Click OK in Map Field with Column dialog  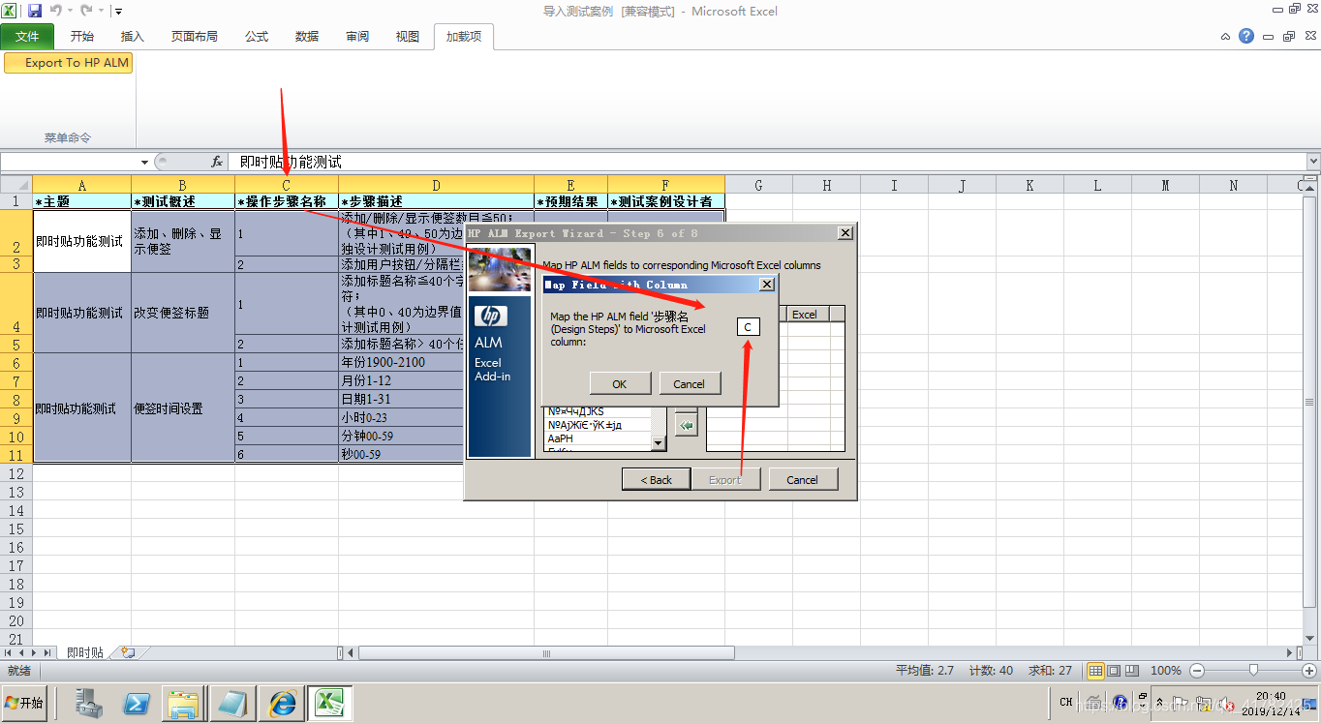click(619, 383)
